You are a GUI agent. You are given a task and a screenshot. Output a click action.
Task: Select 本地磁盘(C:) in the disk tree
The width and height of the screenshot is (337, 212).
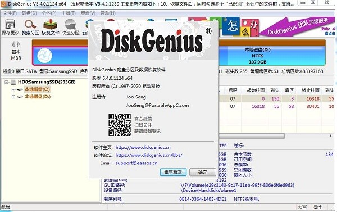coord(38,89)
